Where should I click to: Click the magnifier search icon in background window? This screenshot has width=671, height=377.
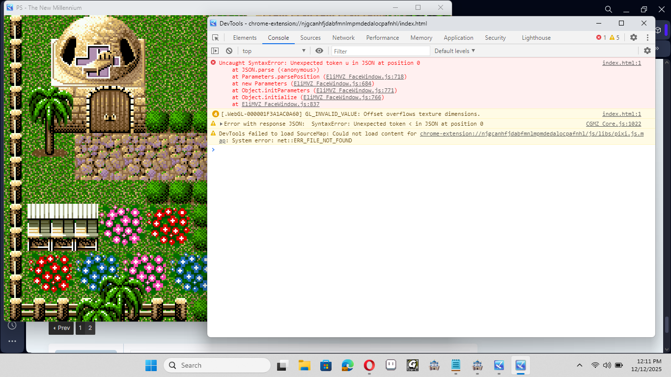(x=608, y=9)
